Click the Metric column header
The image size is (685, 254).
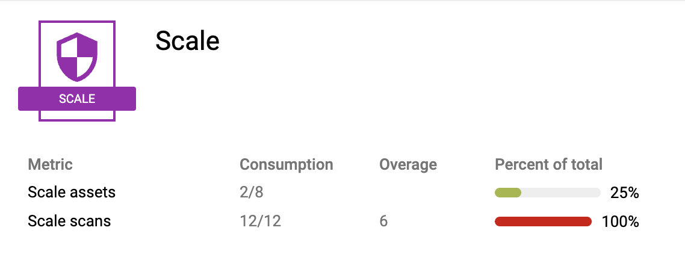[50, 164]
